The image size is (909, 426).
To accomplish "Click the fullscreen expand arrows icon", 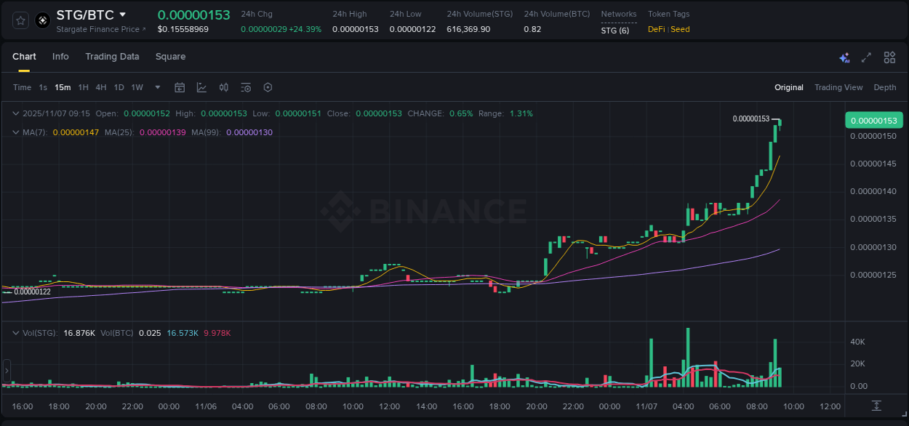I will 867,57.
